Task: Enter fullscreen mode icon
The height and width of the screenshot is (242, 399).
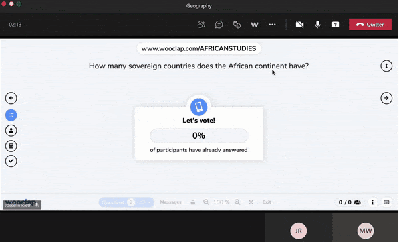Action: (x=251, y=202)
